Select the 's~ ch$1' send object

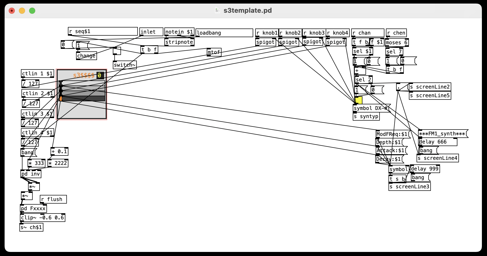point(31,227)
